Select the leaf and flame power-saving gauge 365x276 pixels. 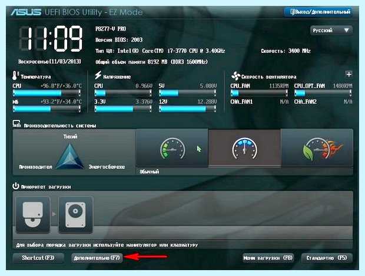[323, 149]
